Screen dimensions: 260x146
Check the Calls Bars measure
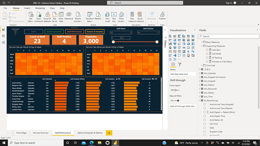coord(207,50)
